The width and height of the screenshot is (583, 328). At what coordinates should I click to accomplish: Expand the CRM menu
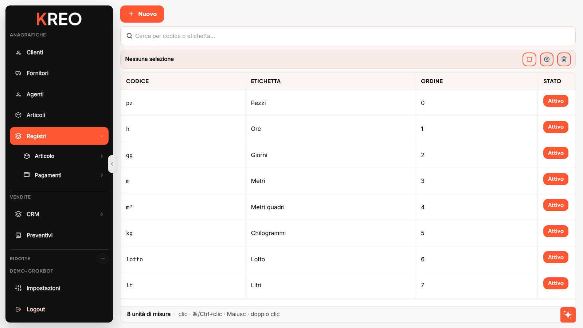59,214
